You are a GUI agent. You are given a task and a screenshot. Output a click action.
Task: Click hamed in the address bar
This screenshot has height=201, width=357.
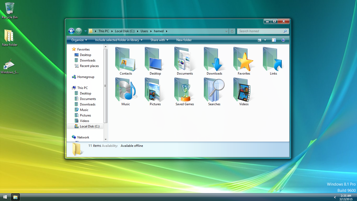(159, 31)
